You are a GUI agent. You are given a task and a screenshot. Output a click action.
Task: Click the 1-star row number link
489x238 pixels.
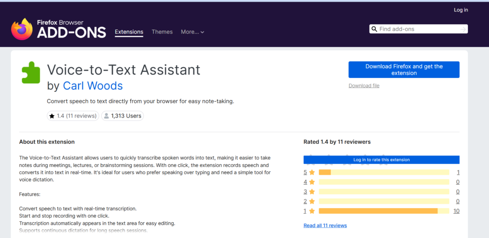(x=305, y=211)
